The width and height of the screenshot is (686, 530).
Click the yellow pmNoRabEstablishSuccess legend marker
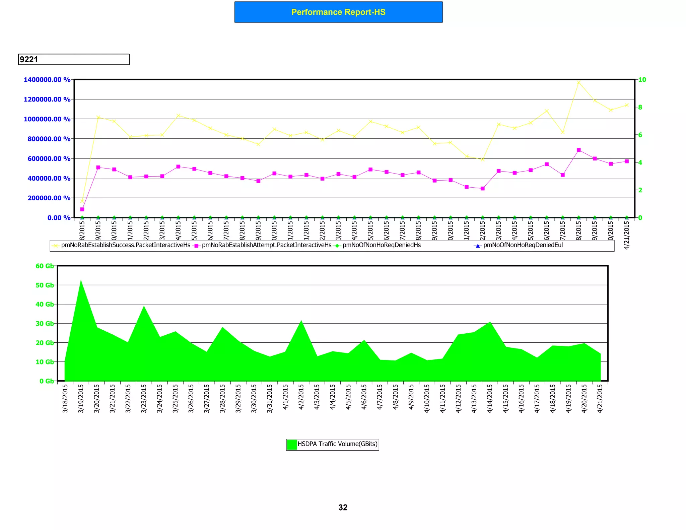coord(56,246)
